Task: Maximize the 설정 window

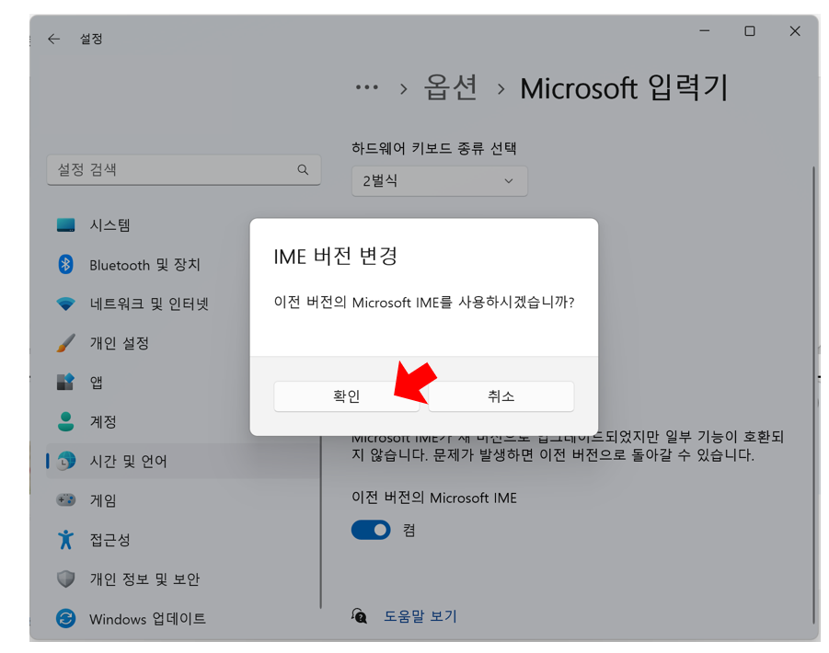Action: click(x=749, y=31)
